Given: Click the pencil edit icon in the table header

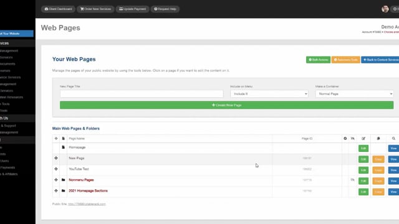Looking at the screenshot, I should click(363, 138).
